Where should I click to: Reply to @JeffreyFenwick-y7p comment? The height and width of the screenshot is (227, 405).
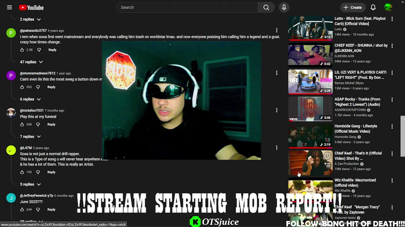pos(51,210)
